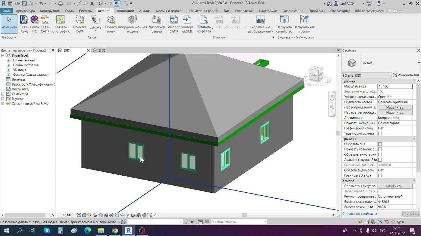Click the 1 : 100 view scale control
The image size is (421, 236).
coord(67,215)
